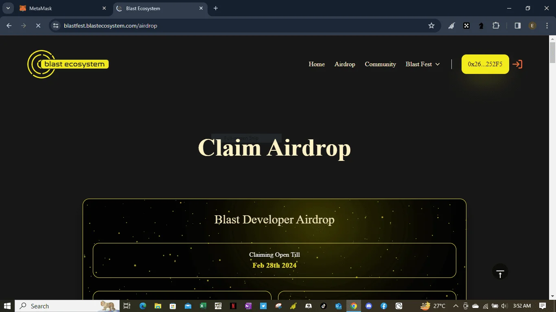Open OneDrive cloud icon in tray
This screenshot has width=556, height=312.
[475, 306]
